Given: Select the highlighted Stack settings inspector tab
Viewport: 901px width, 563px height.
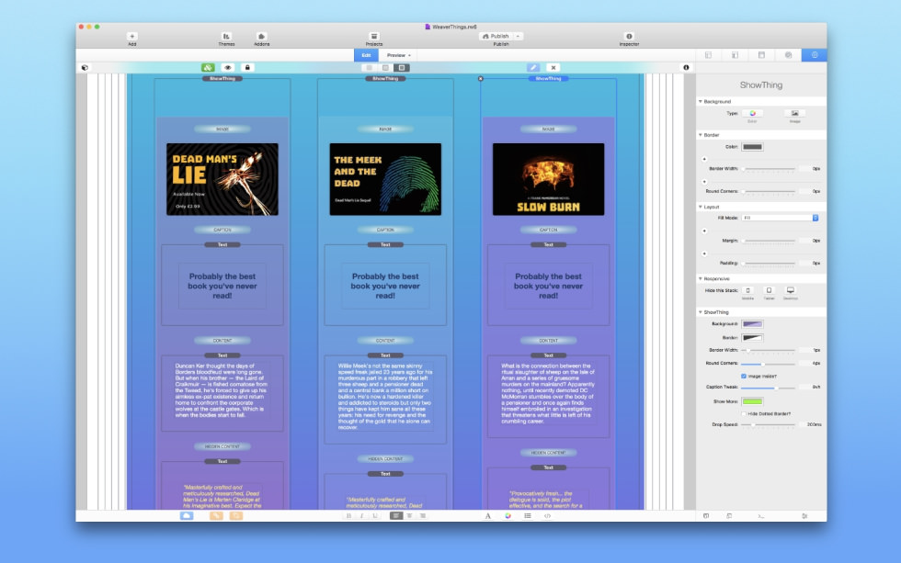Looking at the screenshot, I should click(x=815, y=55).
